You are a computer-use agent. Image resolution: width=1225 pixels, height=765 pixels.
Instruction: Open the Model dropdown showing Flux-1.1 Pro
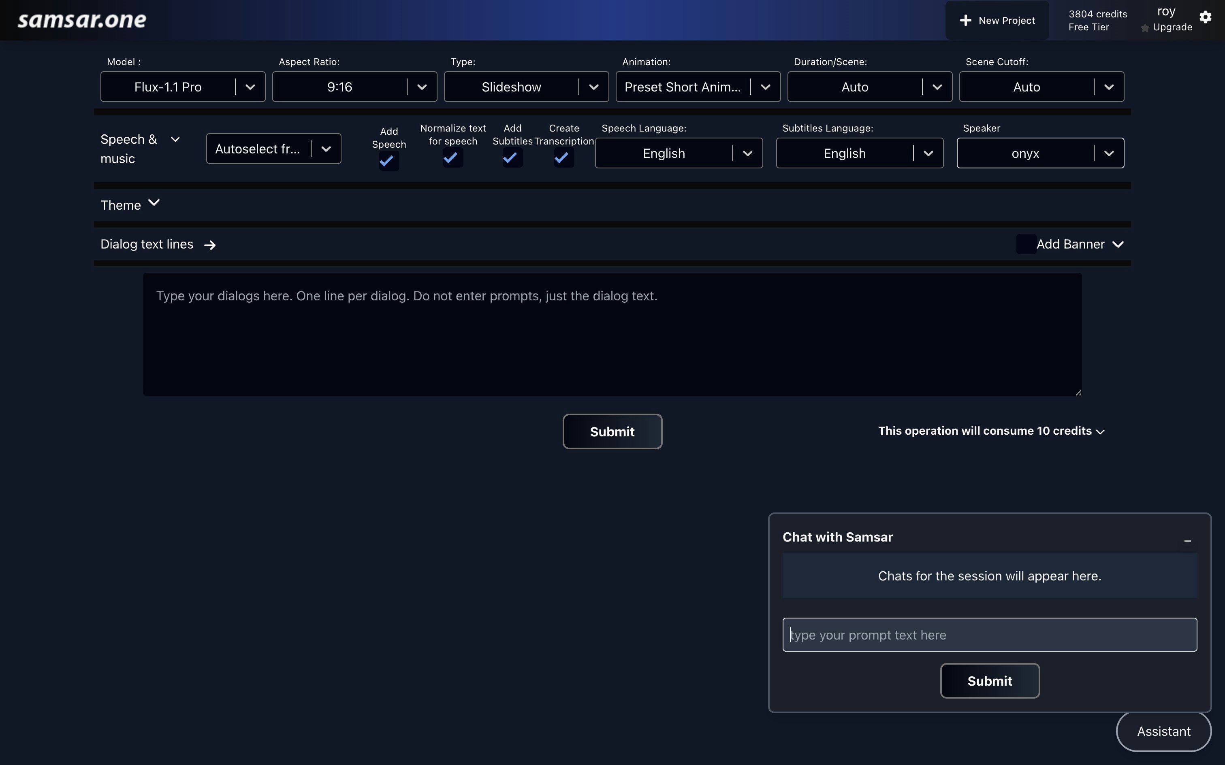tap(183, 87)
